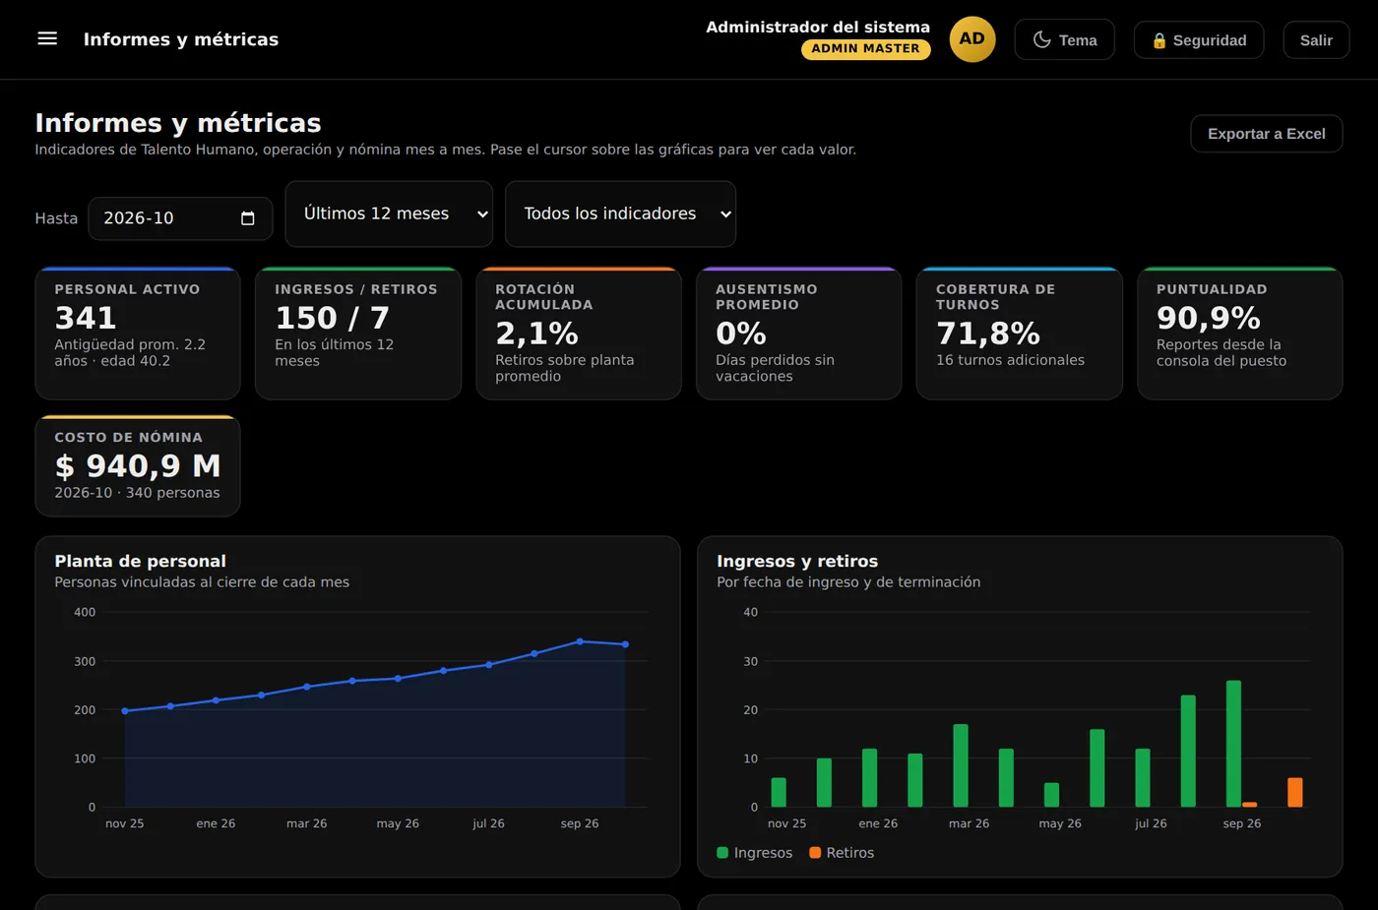Click Administrador del sistema name

click(818, 27)
